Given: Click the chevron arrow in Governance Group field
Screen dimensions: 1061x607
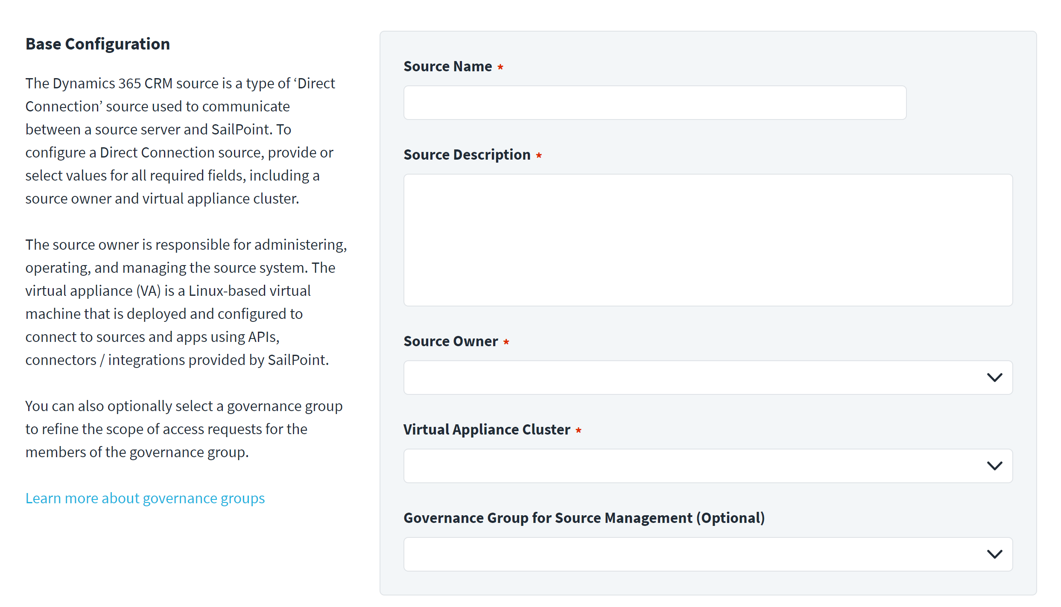Looking at the screenshot, I should click(994, 554).
